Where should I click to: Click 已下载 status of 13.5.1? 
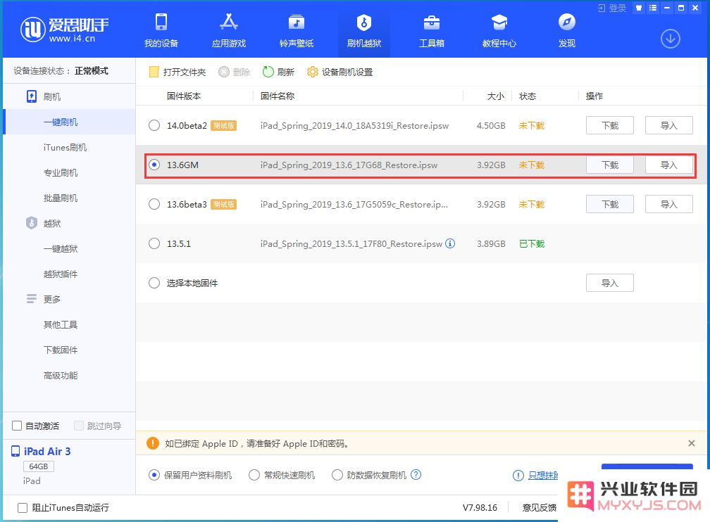point(532,243)
